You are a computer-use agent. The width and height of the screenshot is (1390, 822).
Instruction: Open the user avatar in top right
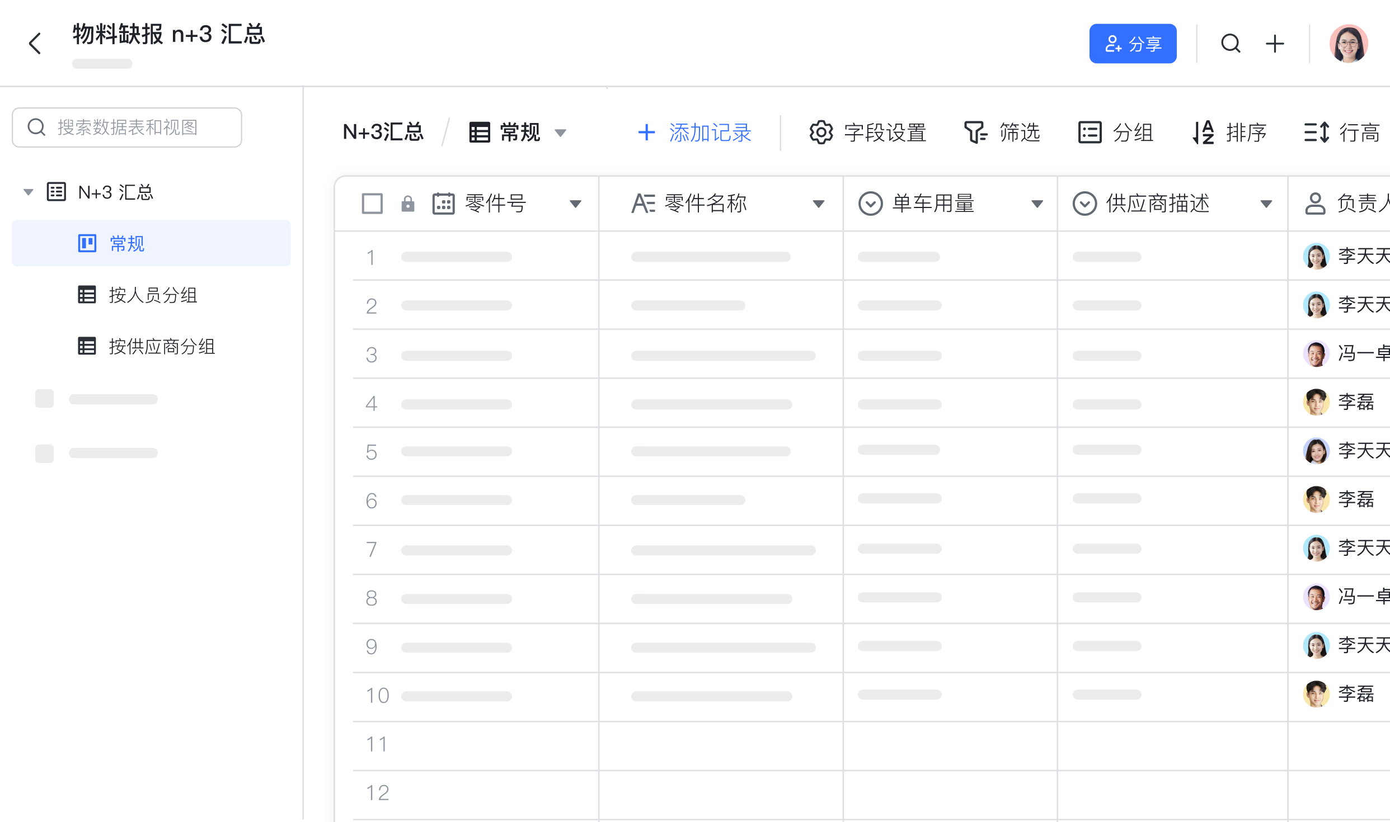tap(1349, 43)
